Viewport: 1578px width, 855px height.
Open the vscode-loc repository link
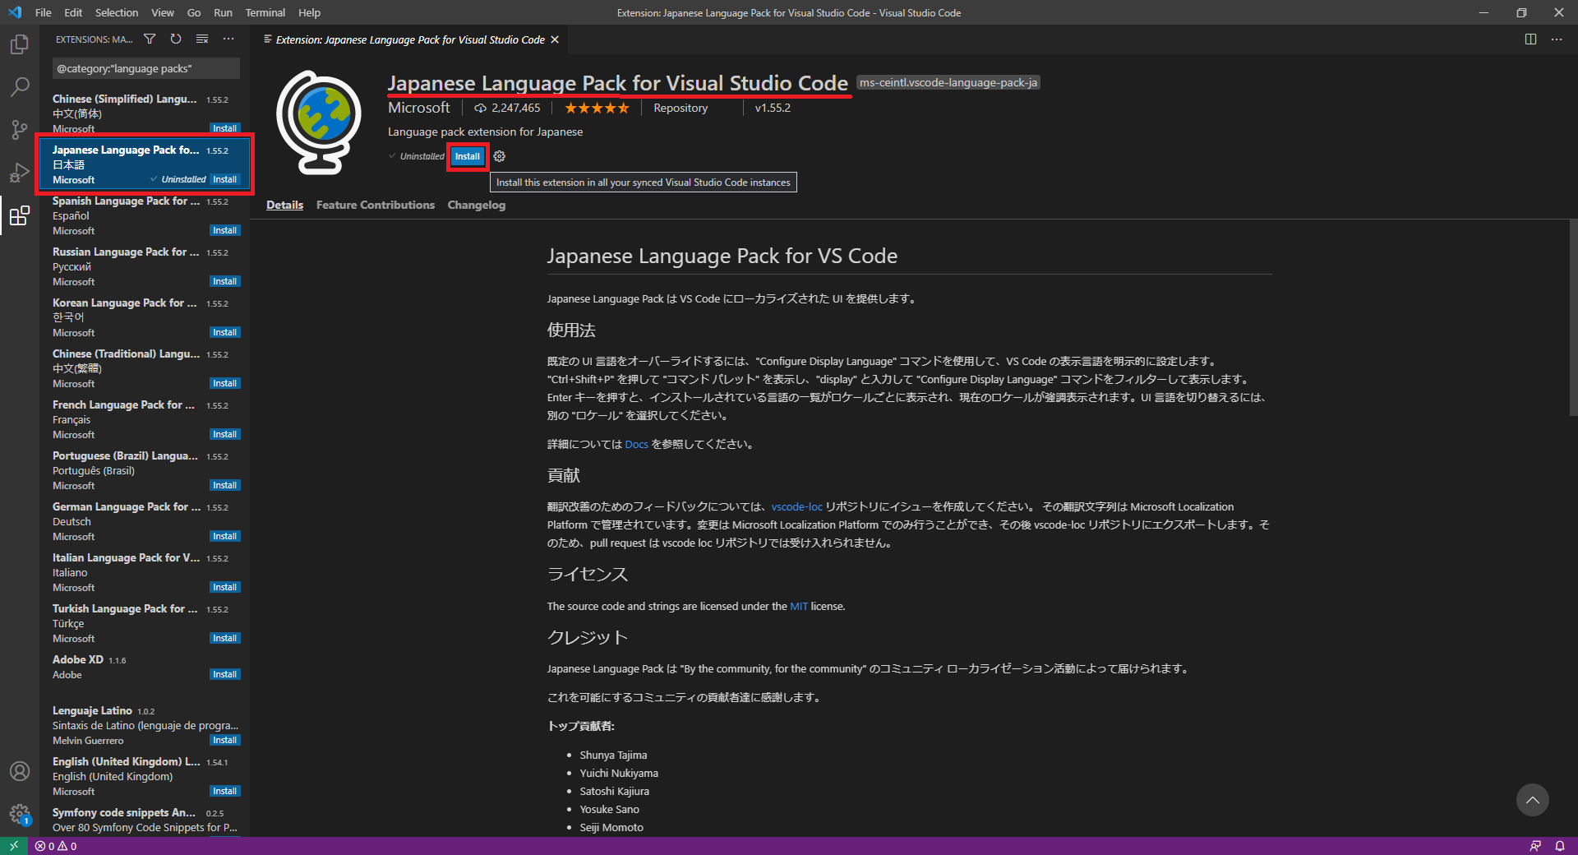pos(796,506)
